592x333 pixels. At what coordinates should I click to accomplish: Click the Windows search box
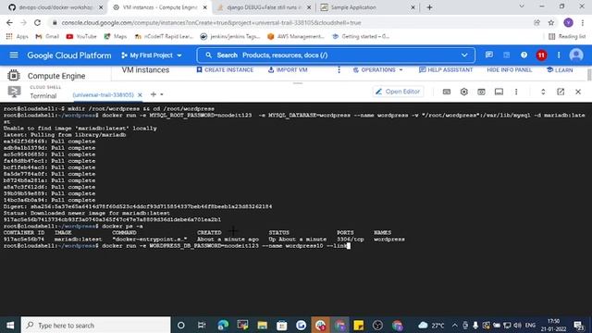[95, 325]
